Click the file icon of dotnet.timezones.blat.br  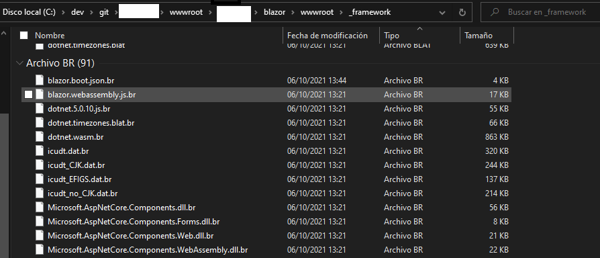(40, 122)
